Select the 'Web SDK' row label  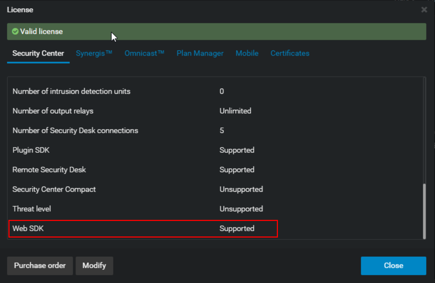(28, 229)
